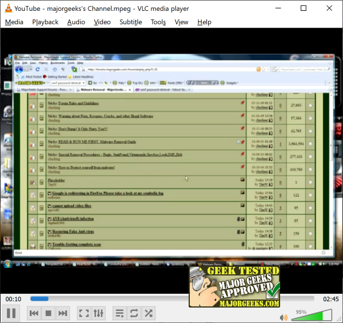Open extended settings and effects
This screenshot has height=323, width=343.
click(99, 313)
